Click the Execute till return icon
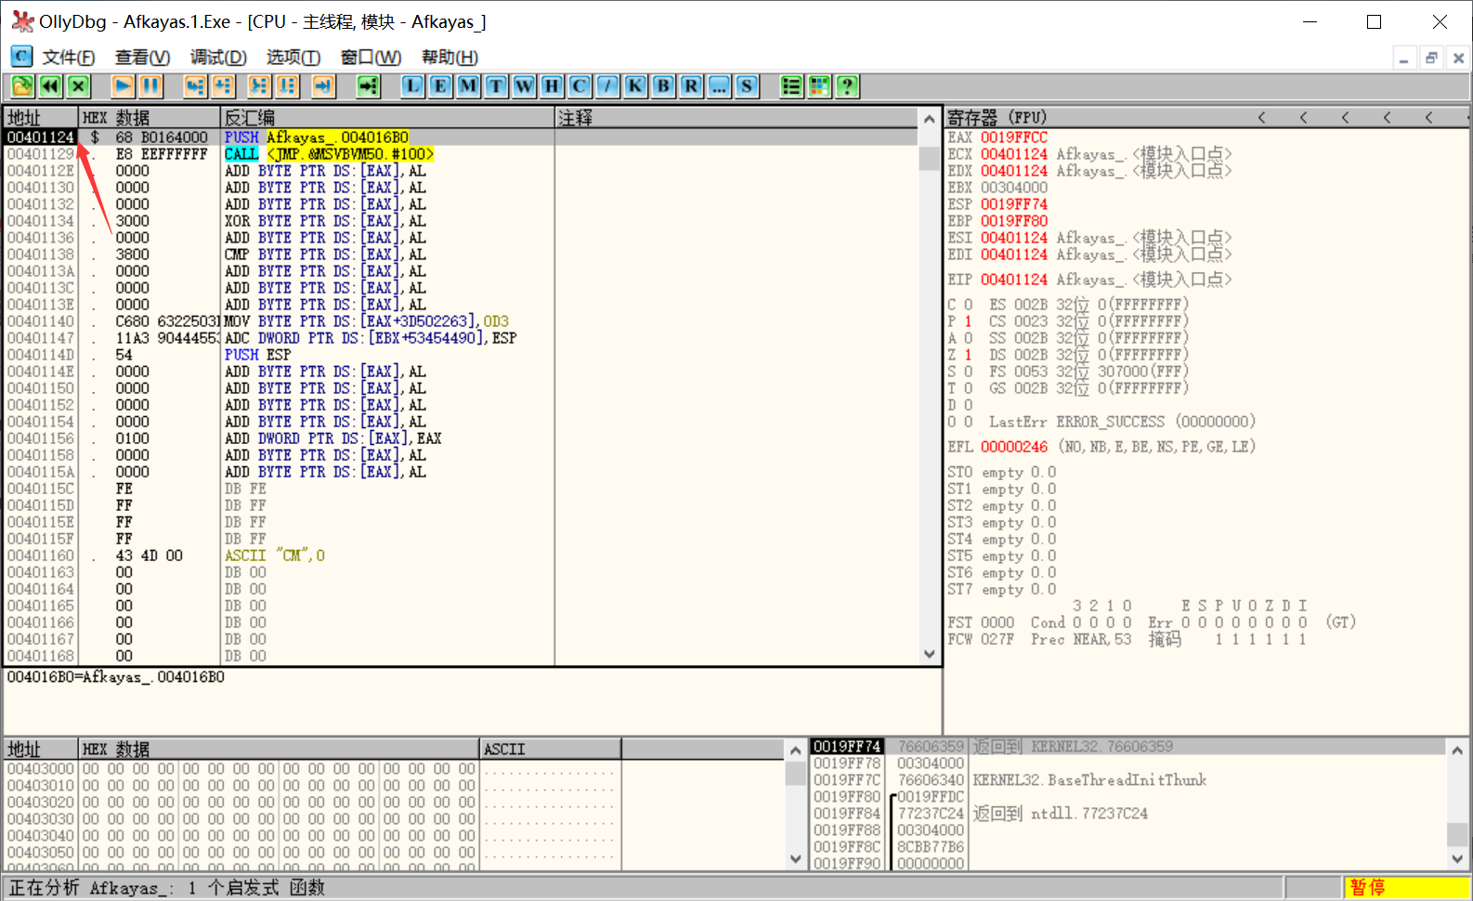The height and width of the screenshot is (901, 1473). [323, 86]
